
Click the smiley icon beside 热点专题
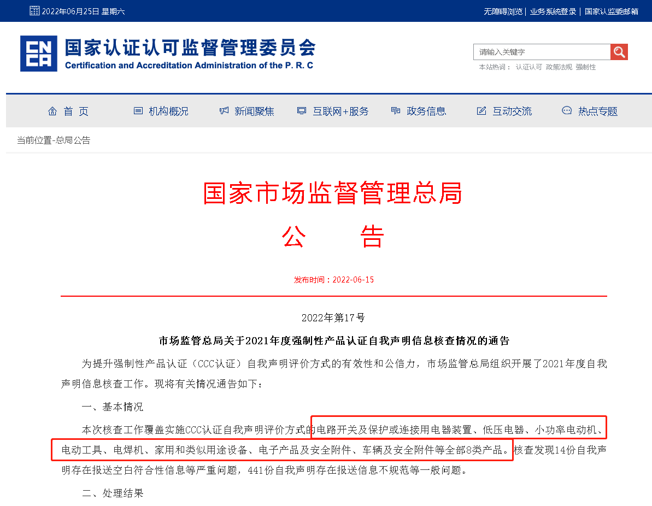(x=567, y=110)
